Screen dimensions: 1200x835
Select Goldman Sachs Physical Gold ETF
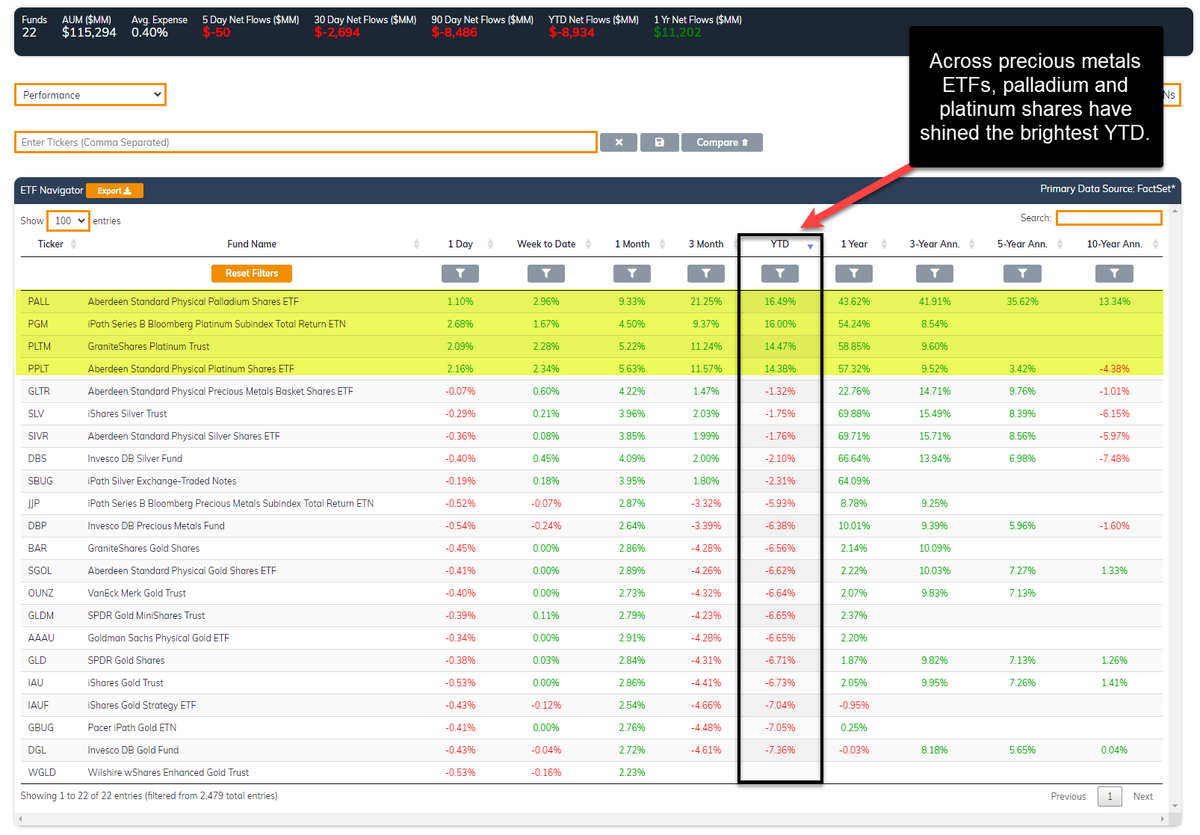[x=158, y=638]
